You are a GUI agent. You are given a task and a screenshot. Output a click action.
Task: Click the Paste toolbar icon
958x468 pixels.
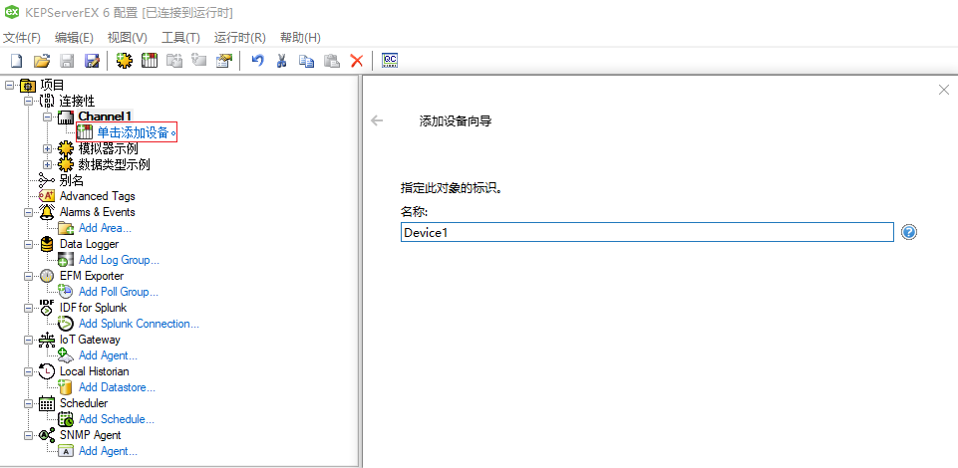[x=331, y=61]
